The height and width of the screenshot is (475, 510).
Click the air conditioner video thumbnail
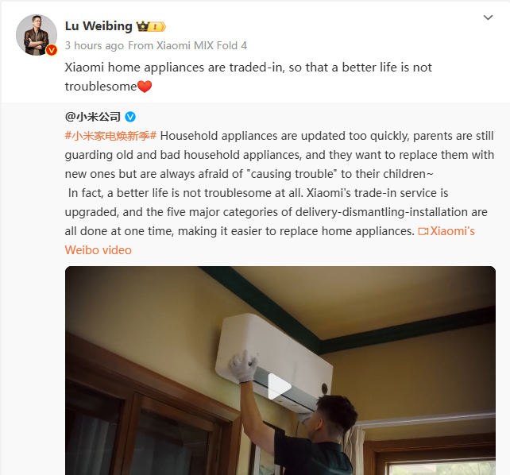pyautogui.click(x=280, y=371)
